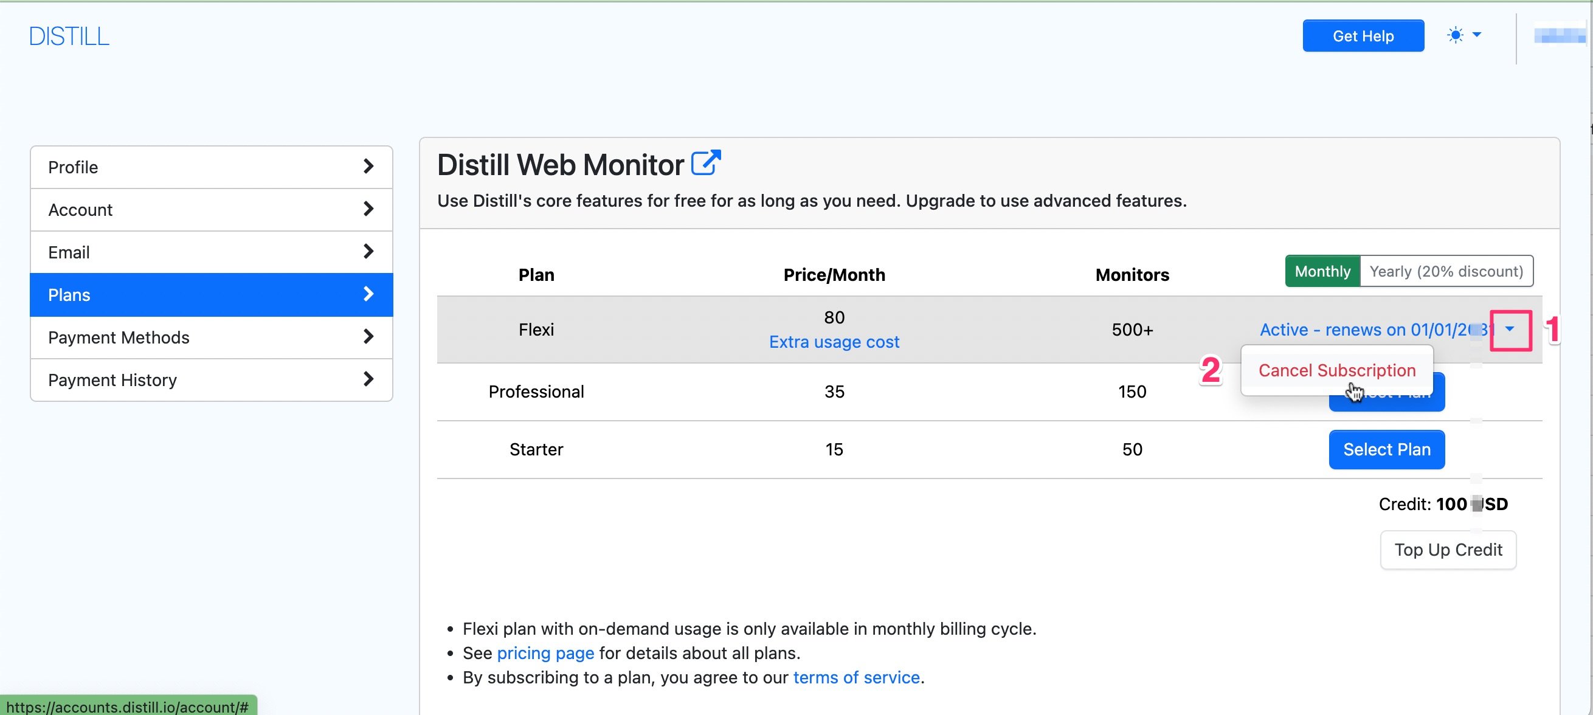Click chevron arrow in Account row
The height and width of the screenshot is (715, 1593).
[x=368, y=209]
